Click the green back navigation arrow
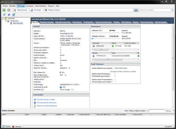 4,10
